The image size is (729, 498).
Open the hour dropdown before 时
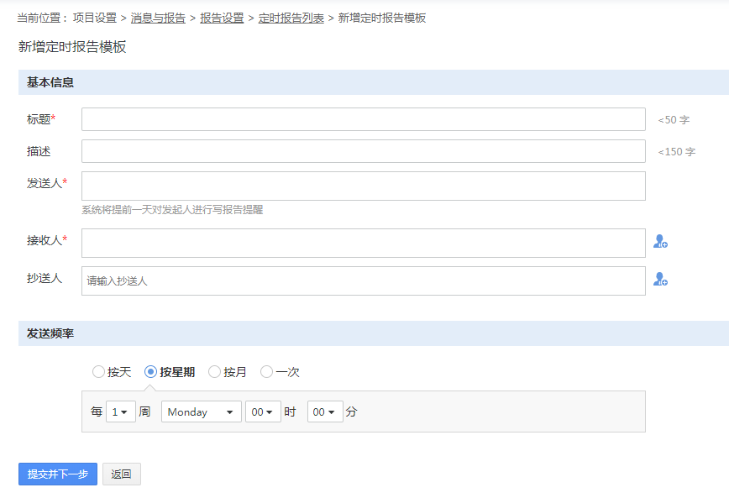(263, 412)
